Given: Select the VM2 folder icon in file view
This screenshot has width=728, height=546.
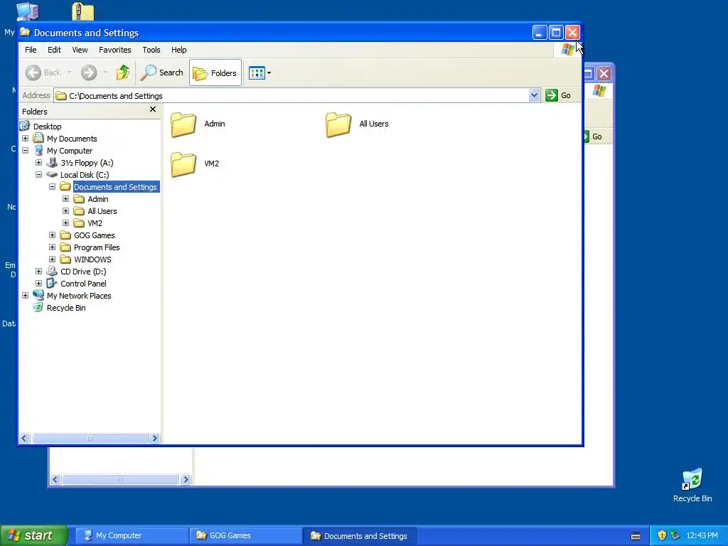Looking at the screenshot, I should [183, 164].
